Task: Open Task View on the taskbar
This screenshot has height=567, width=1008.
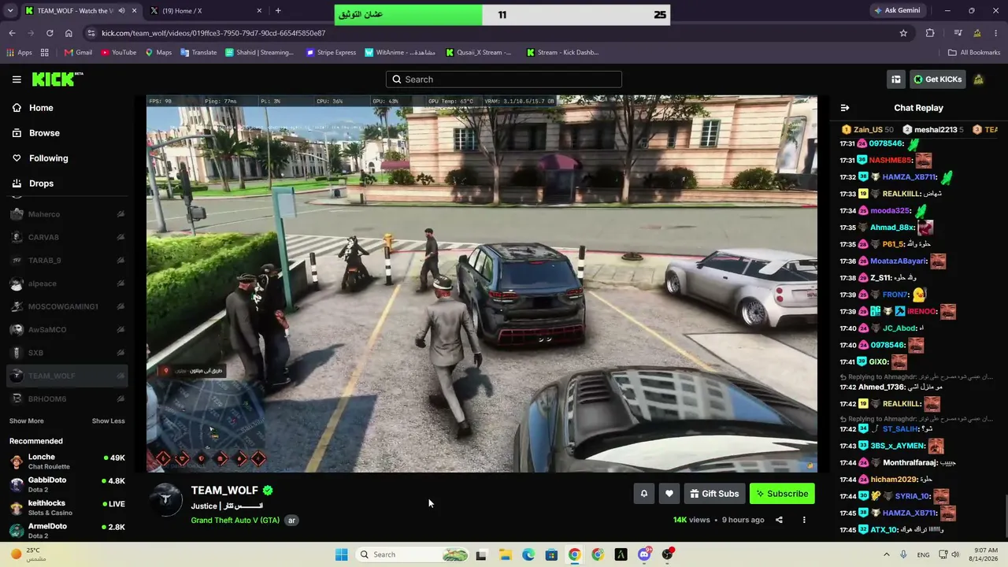Action: tap(481, 554)
